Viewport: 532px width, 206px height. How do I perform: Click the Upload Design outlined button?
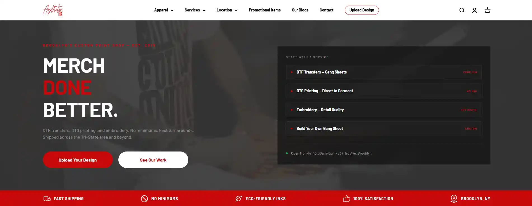[x=362, y=10]
